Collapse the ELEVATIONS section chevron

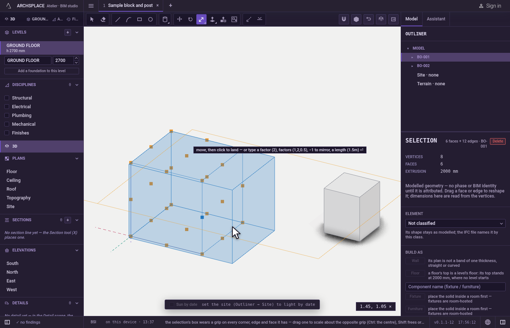77,250
